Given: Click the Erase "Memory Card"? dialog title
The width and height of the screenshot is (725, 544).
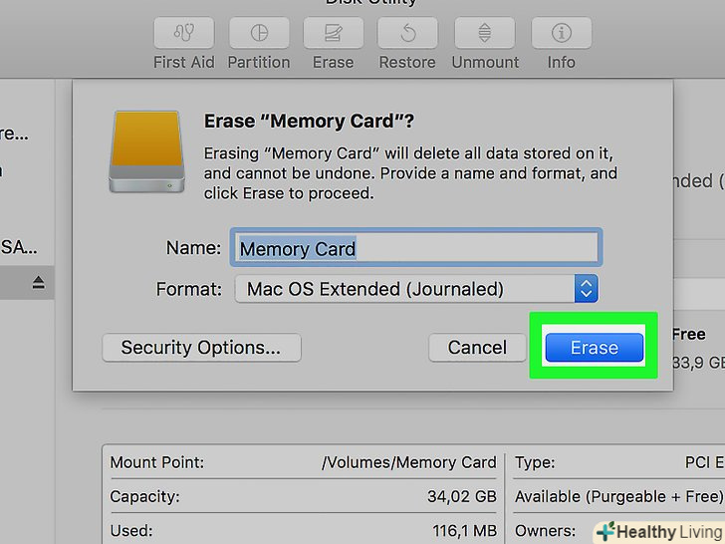Looking at the screenshot, I should pyautogui.click(x=309, y=122).
